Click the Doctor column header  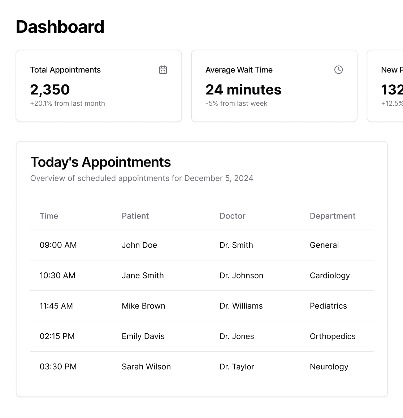232,216
